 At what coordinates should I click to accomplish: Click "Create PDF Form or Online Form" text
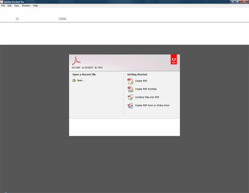(152, 105)
